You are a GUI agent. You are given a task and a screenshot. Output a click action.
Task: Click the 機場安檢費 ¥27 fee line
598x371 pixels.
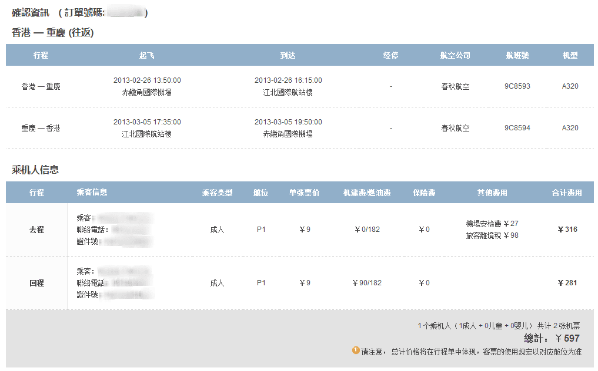click(x=492, y=224)
